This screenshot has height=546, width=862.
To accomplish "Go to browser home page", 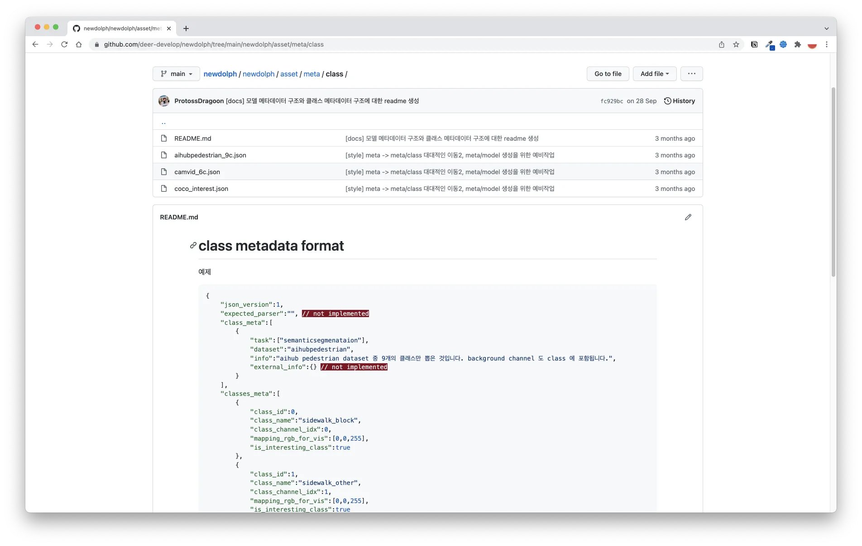I will click(x=79, y=44).
